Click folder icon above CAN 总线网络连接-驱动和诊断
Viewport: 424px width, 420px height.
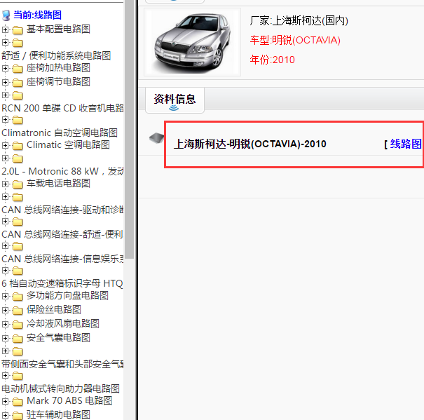point(18,197)
